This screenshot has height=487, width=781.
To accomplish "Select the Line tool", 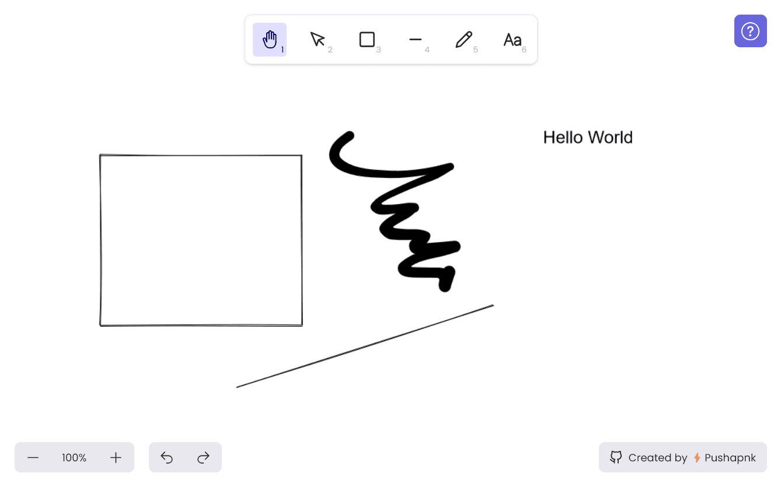I will (416, 39).
